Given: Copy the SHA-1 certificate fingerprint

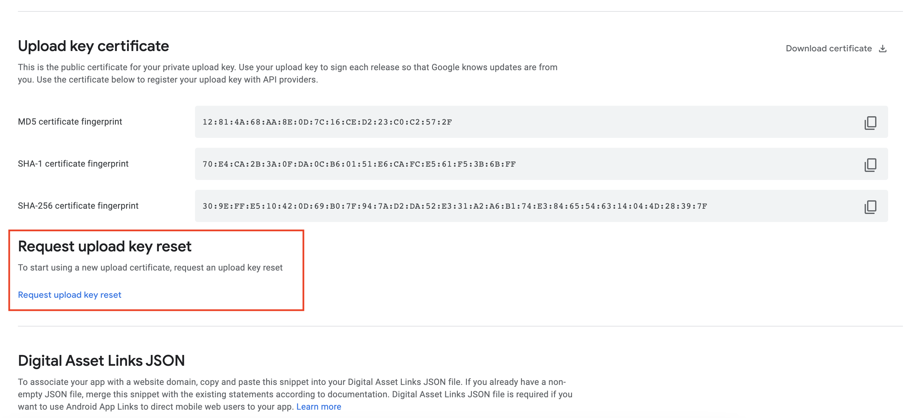Looking at the screenshot, I should tap(870, 164).
